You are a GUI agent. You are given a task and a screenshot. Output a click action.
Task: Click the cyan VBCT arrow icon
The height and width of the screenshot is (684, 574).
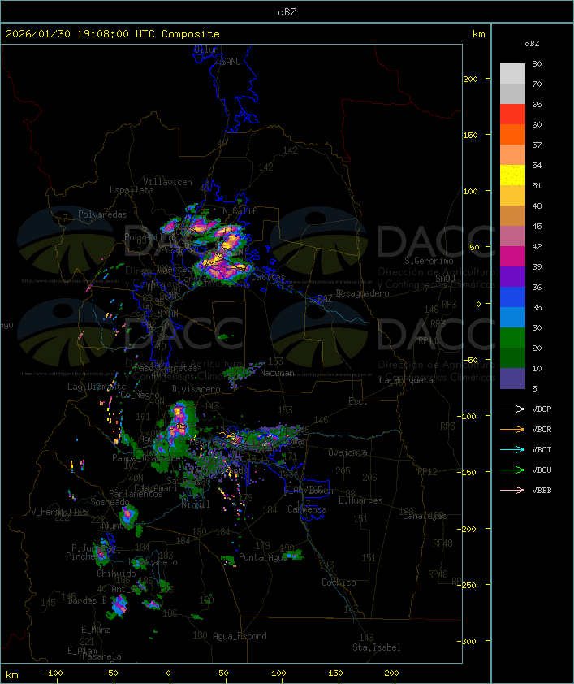click(512, 449)
